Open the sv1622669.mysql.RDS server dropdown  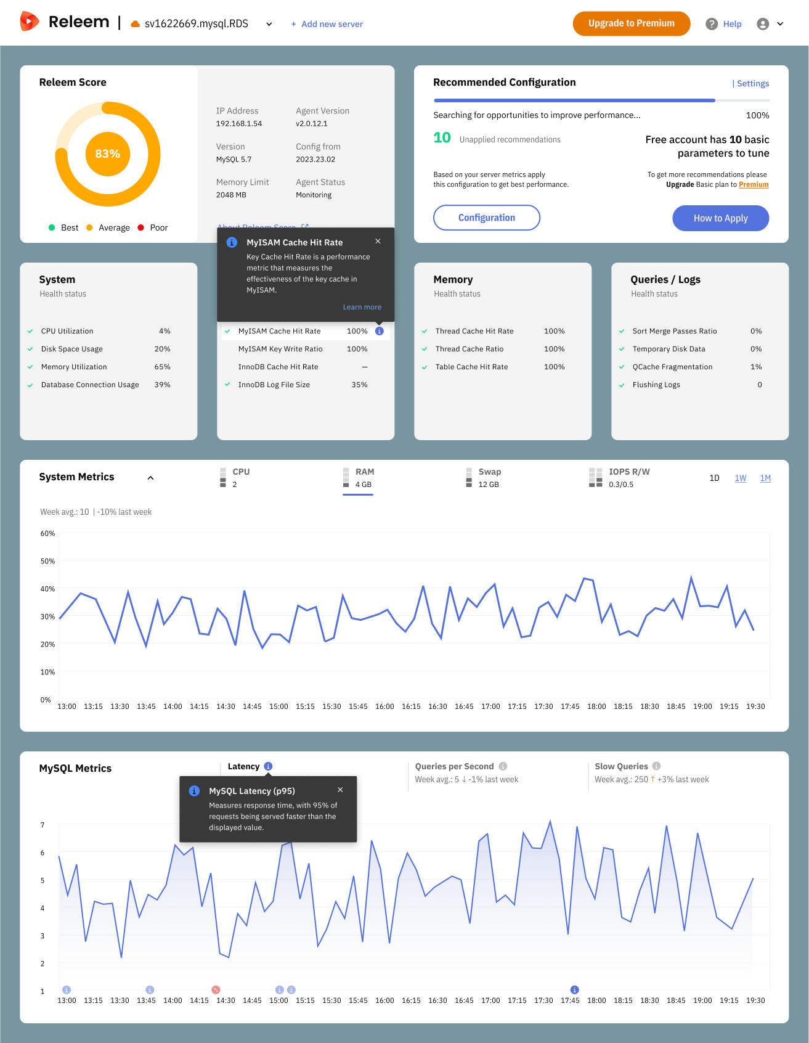pos(269,24)
